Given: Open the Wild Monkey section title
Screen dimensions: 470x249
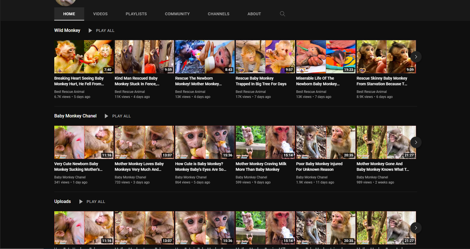Looking at the screenshot, I should pyautogui.click(x=67, y=30).
